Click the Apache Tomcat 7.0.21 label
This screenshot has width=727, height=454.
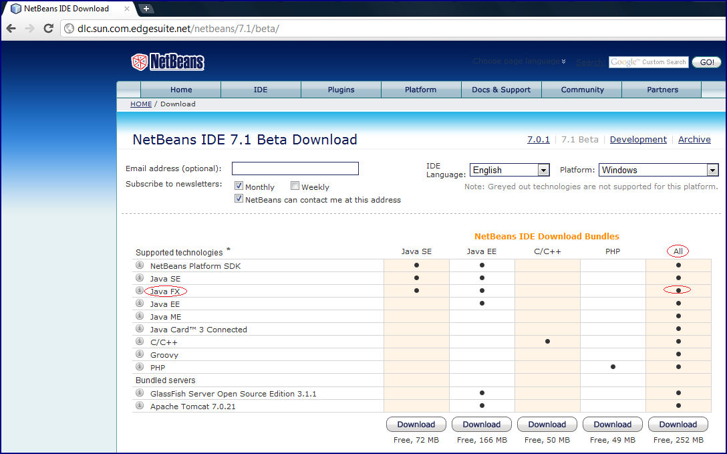pyautogui.click(x=193, y=407)
